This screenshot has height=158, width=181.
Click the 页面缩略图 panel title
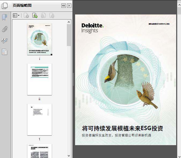[x=22, y=5]
